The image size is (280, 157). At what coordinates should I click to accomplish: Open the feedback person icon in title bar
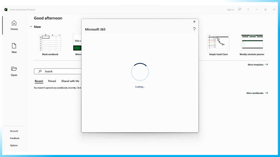coord(240,10)
